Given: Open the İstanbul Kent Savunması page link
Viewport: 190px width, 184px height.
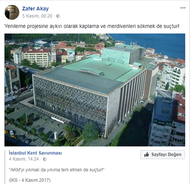Looking at the screenshot, I should pyautogui.click(x=35, y=153).
